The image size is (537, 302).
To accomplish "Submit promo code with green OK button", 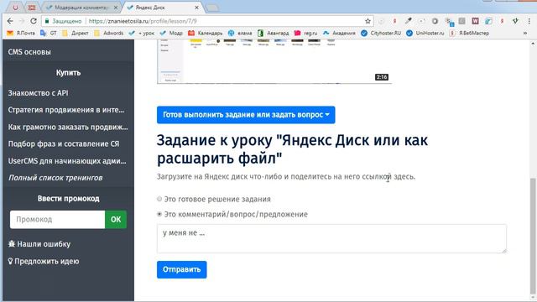I will (116, 220).
